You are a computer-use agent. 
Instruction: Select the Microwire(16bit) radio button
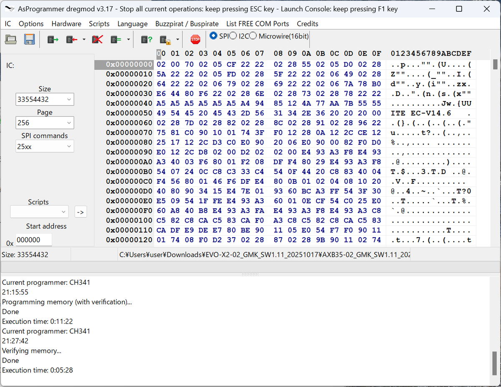tap(253, 36)
